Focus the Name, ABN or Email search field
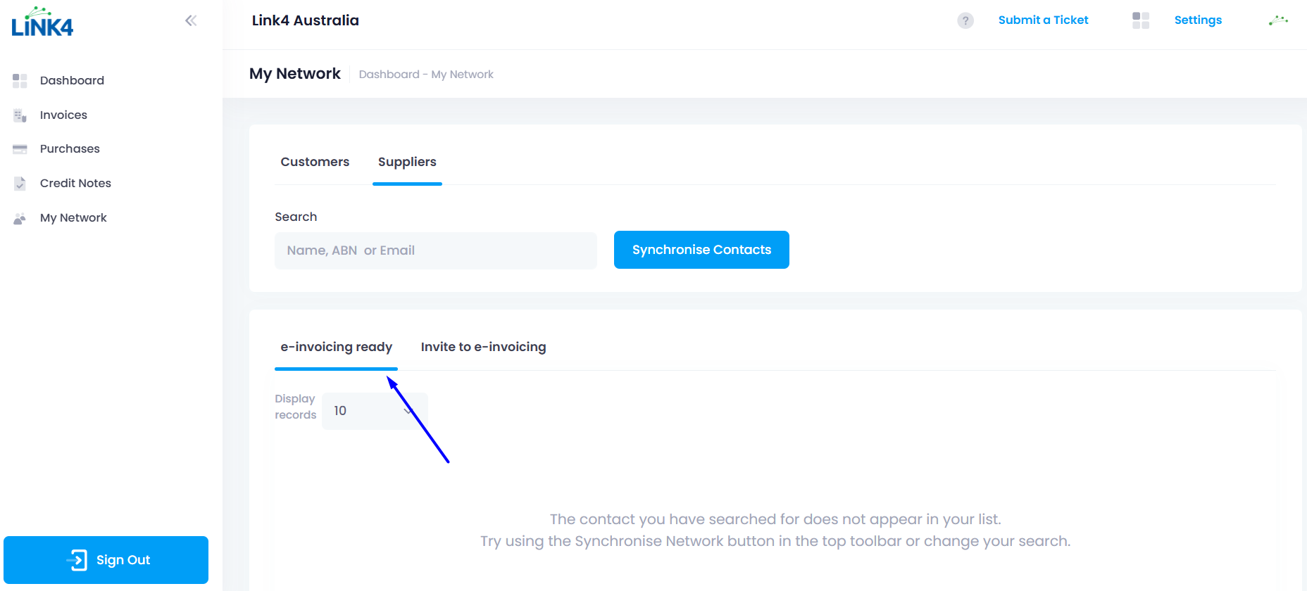1307x591 pixels. 435,250
